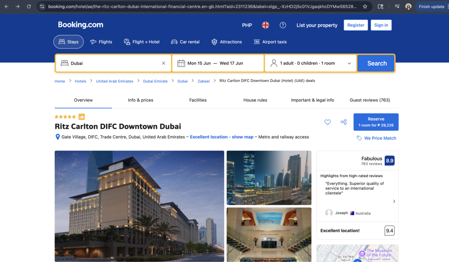Click reviewer Joseph's avatar

pyautogui.click(x=329, y=213)
